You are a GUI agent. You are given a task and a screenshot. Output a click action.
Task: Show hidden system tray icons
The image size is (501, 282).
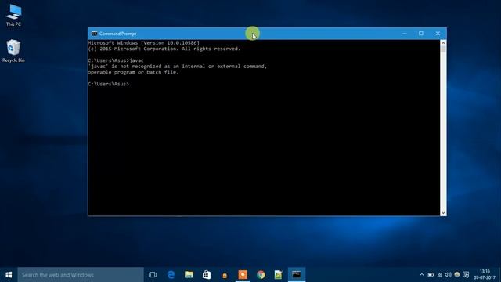point(422,275)
